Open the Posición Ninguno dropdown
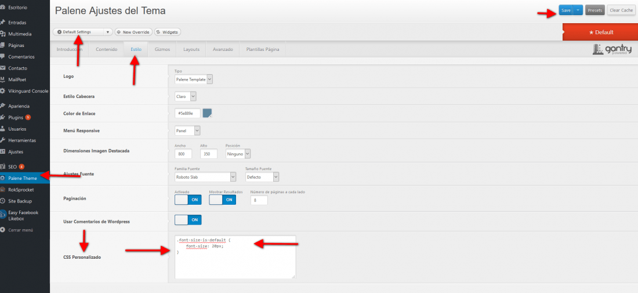This screenshot has width=638, height=293. tap(238, 154)
